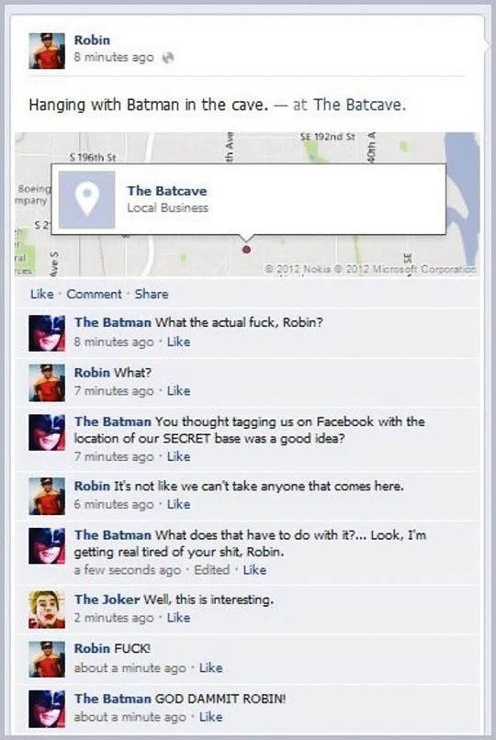
Task: Click Robin's profile picture on the post
Action: pyautogui.click(x=47, y=51)
